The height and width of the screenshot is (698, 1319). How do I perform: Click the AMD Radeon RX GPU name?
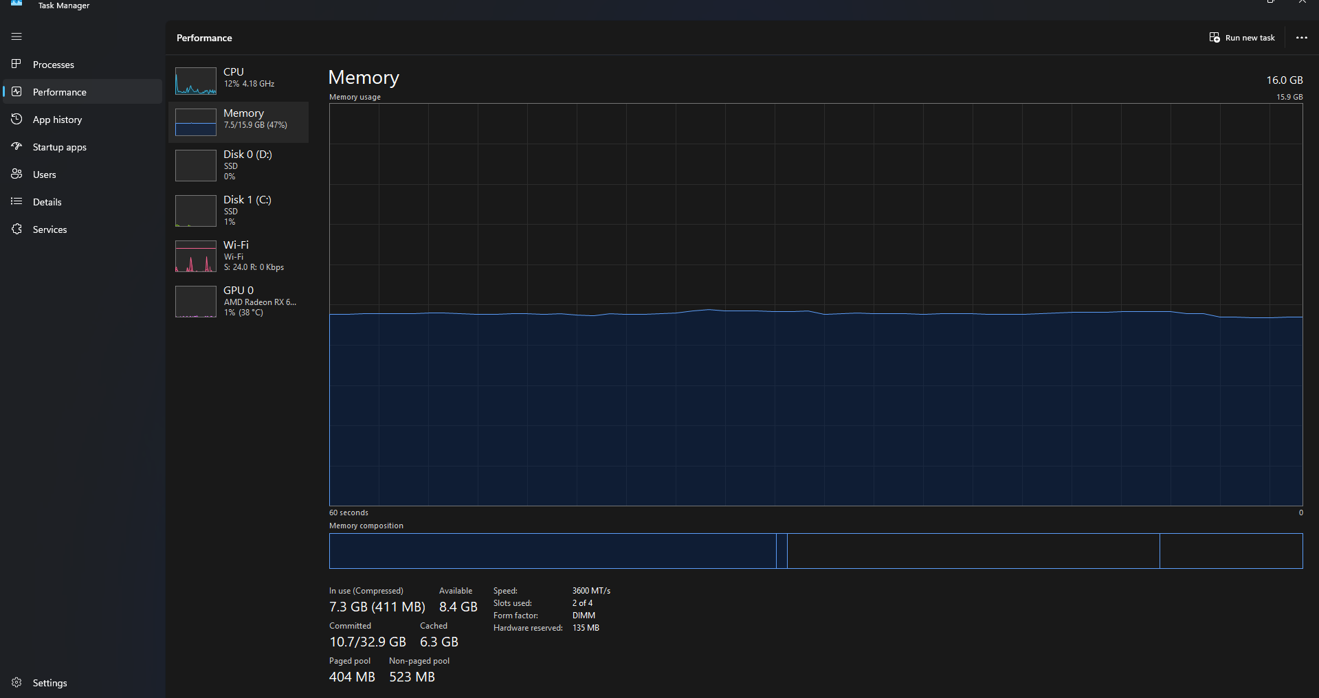tap(260, 302)
